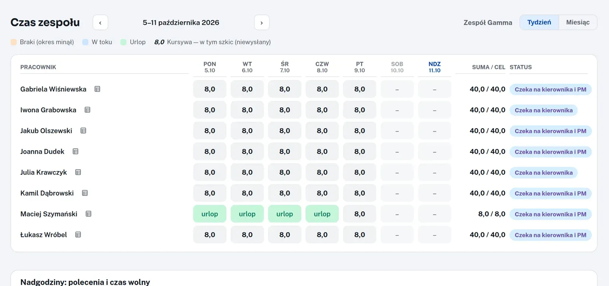
Task: Open Łukasz Wróbel's Sunday empty cell
Action: (x=435, y=235)
